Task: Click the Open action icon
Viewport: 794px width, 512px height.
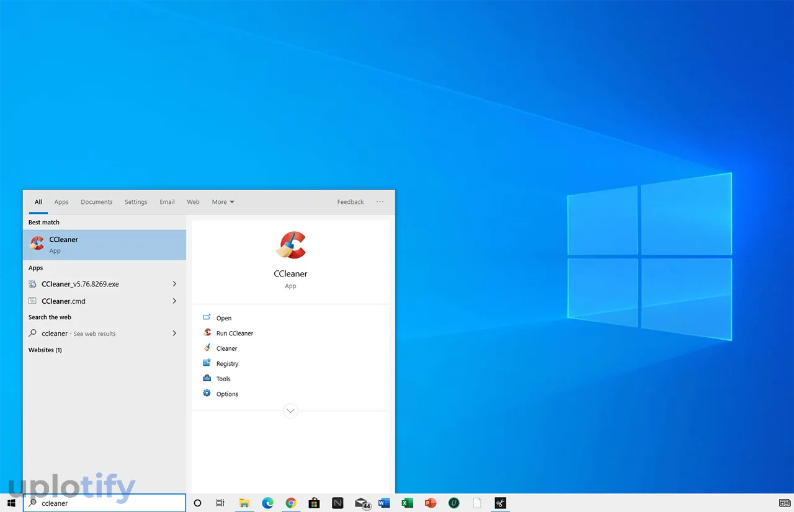Action: (x=207, y=317)
